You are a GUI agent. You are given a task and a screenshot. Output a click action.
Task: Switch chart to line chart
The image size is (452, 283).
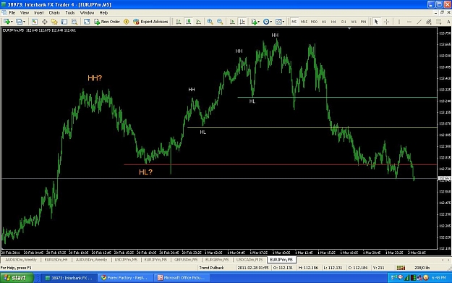(198, 22)
